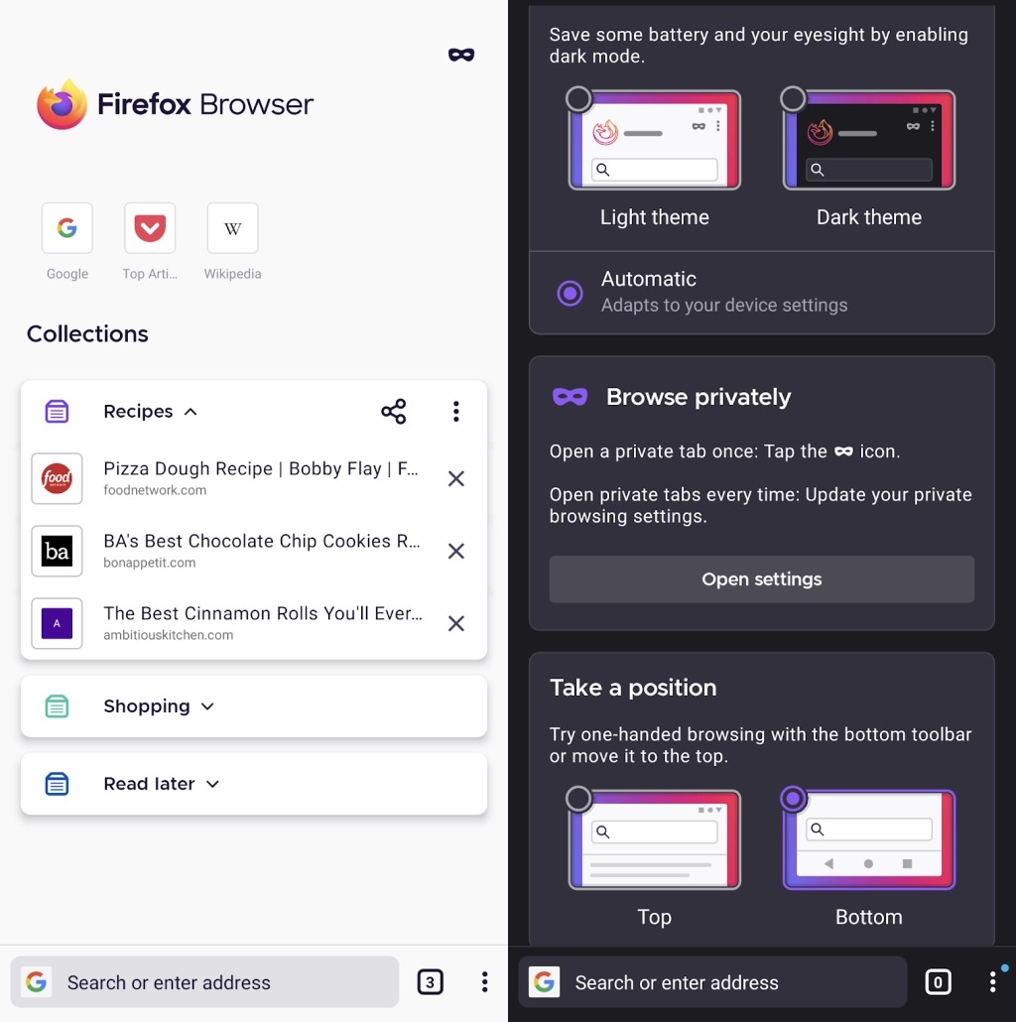
Task: Click the Collections heading
Action: click(x=87, y=333)
